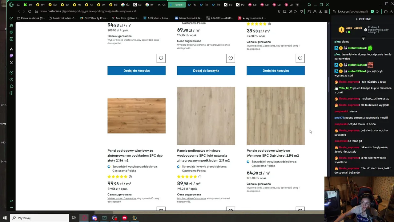Open sidebar three-dots more menu

click(11, 208)
